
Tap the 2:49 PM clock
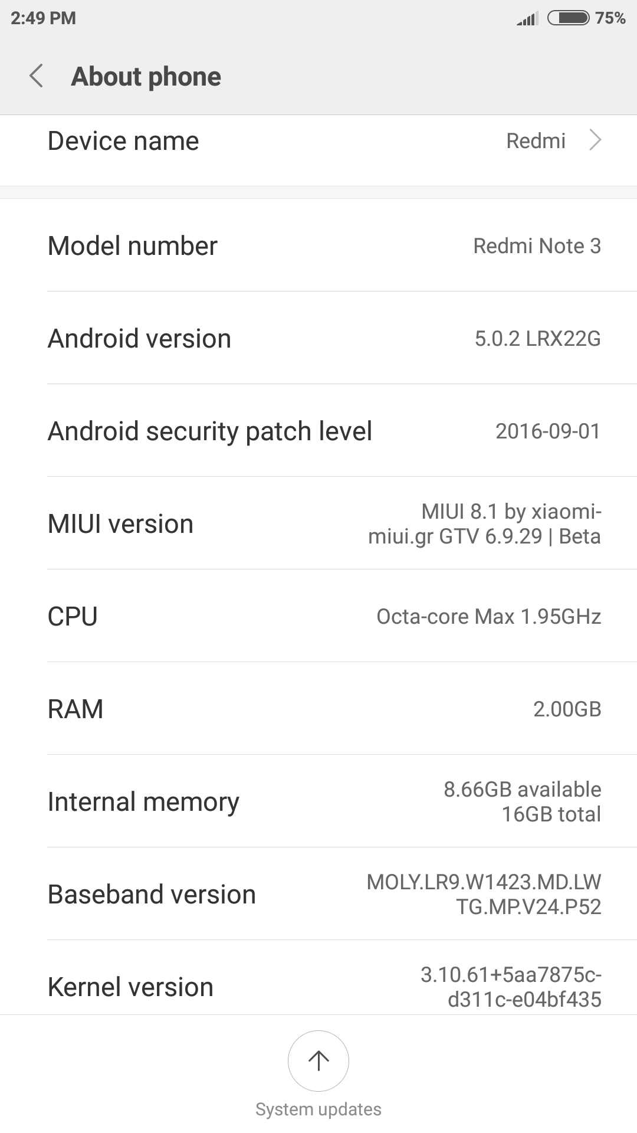(44, 18)
